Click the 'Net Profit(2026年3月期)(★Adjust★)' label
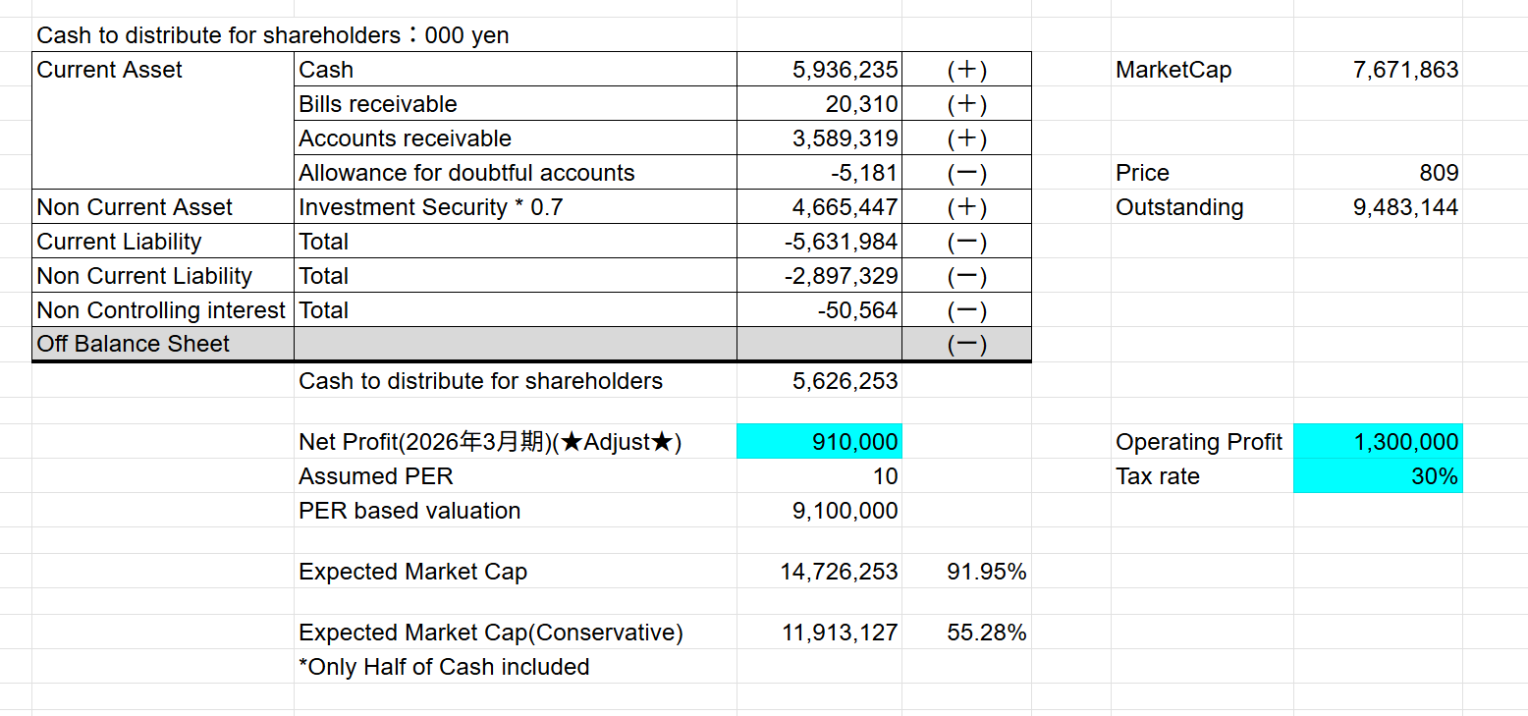1528x716 pixels. 490,443
